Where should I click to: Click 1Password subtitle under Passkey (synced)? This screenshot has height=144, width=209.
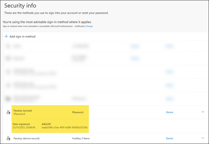click(x=19, y=114)
